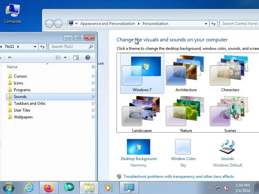Image resolution: width=259 pixels, height=194 pixels.
Task: Launch Internet Explorer from the taskbar
Action: coord(29,188)
